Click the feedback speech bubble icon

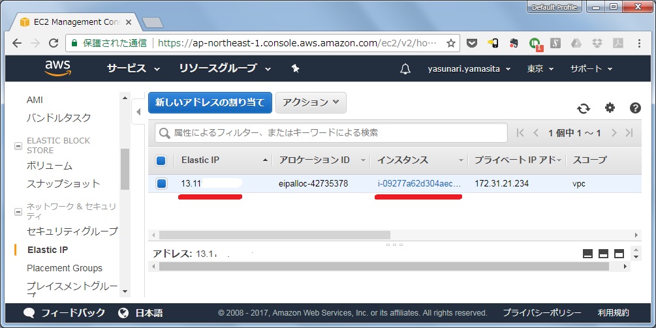pyautogui.click(x=29, y=313)
